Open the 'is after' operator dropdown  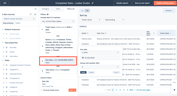tap(100, 53)
